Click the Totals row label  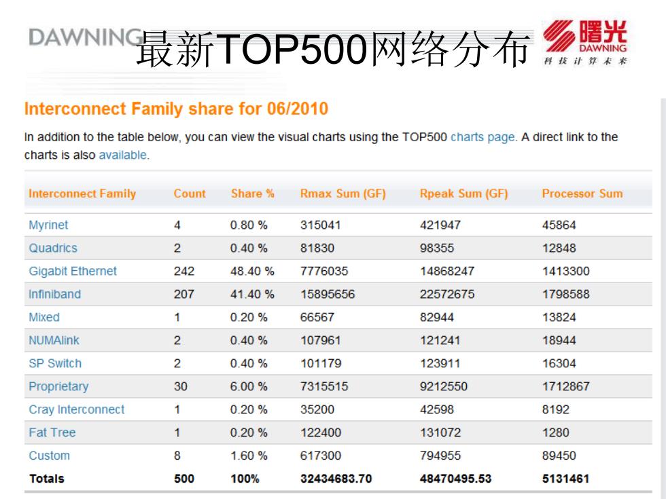click(47, 479)
